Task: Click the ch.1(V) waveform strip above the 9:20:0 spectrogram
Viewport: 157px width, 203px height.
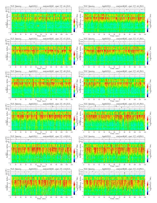Action: (41, 107)
